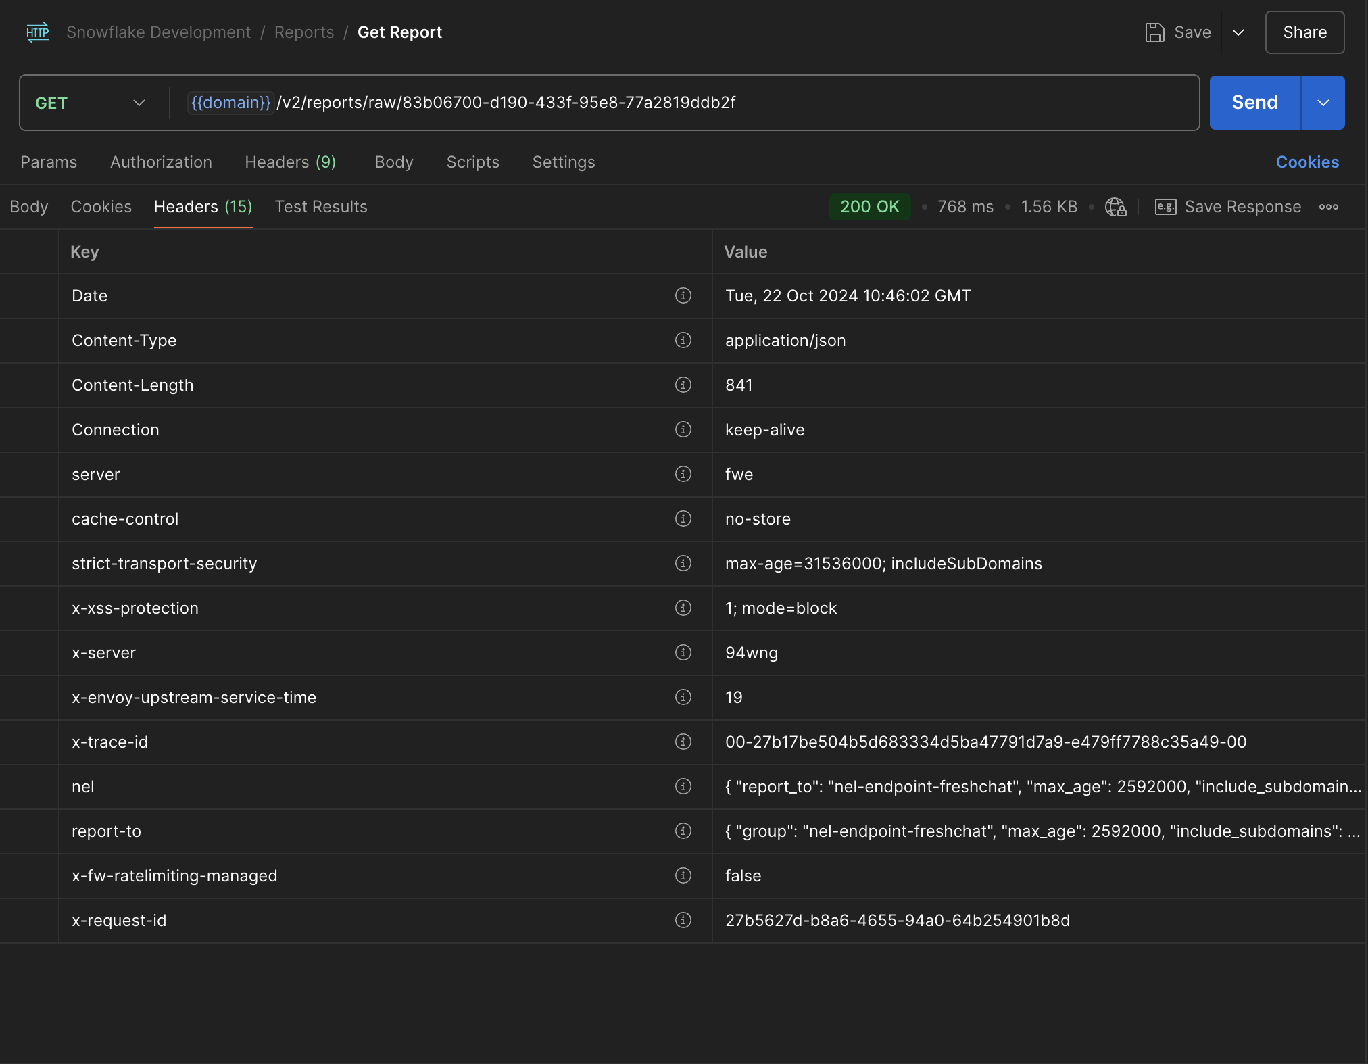The image size is (1368, 1064).
Task: Open the network information globe icon
Action: (1115, 207)
